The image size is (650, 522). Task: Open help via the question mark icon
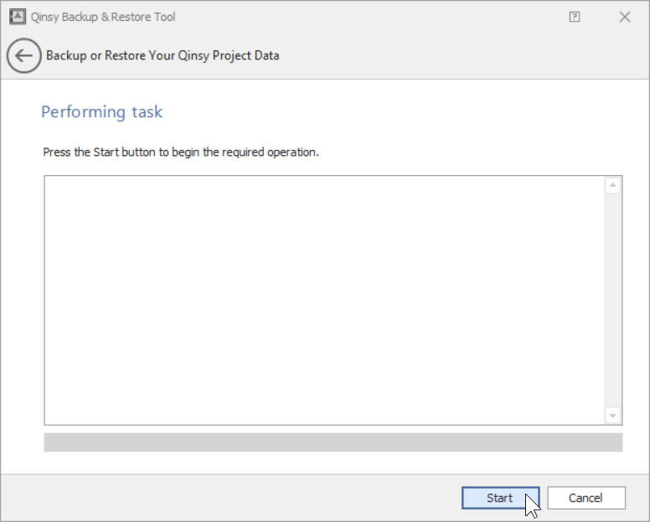tap(575, 17)
